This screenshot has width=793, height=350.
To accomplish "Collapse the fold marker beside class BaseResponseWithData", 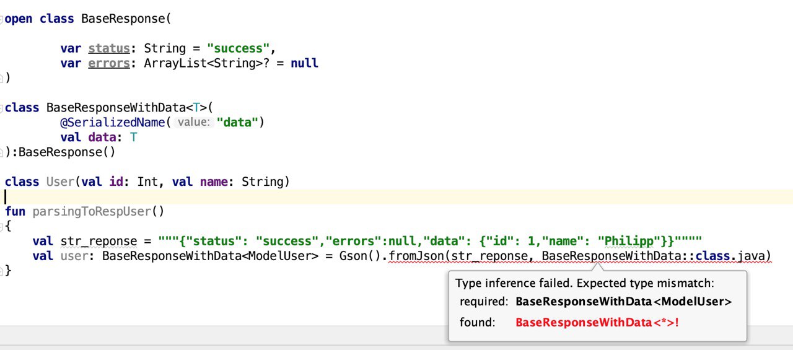I will (x=2, y=108).
